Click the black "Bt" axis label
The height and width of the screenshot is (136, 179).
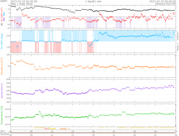[x=1, y=24]
